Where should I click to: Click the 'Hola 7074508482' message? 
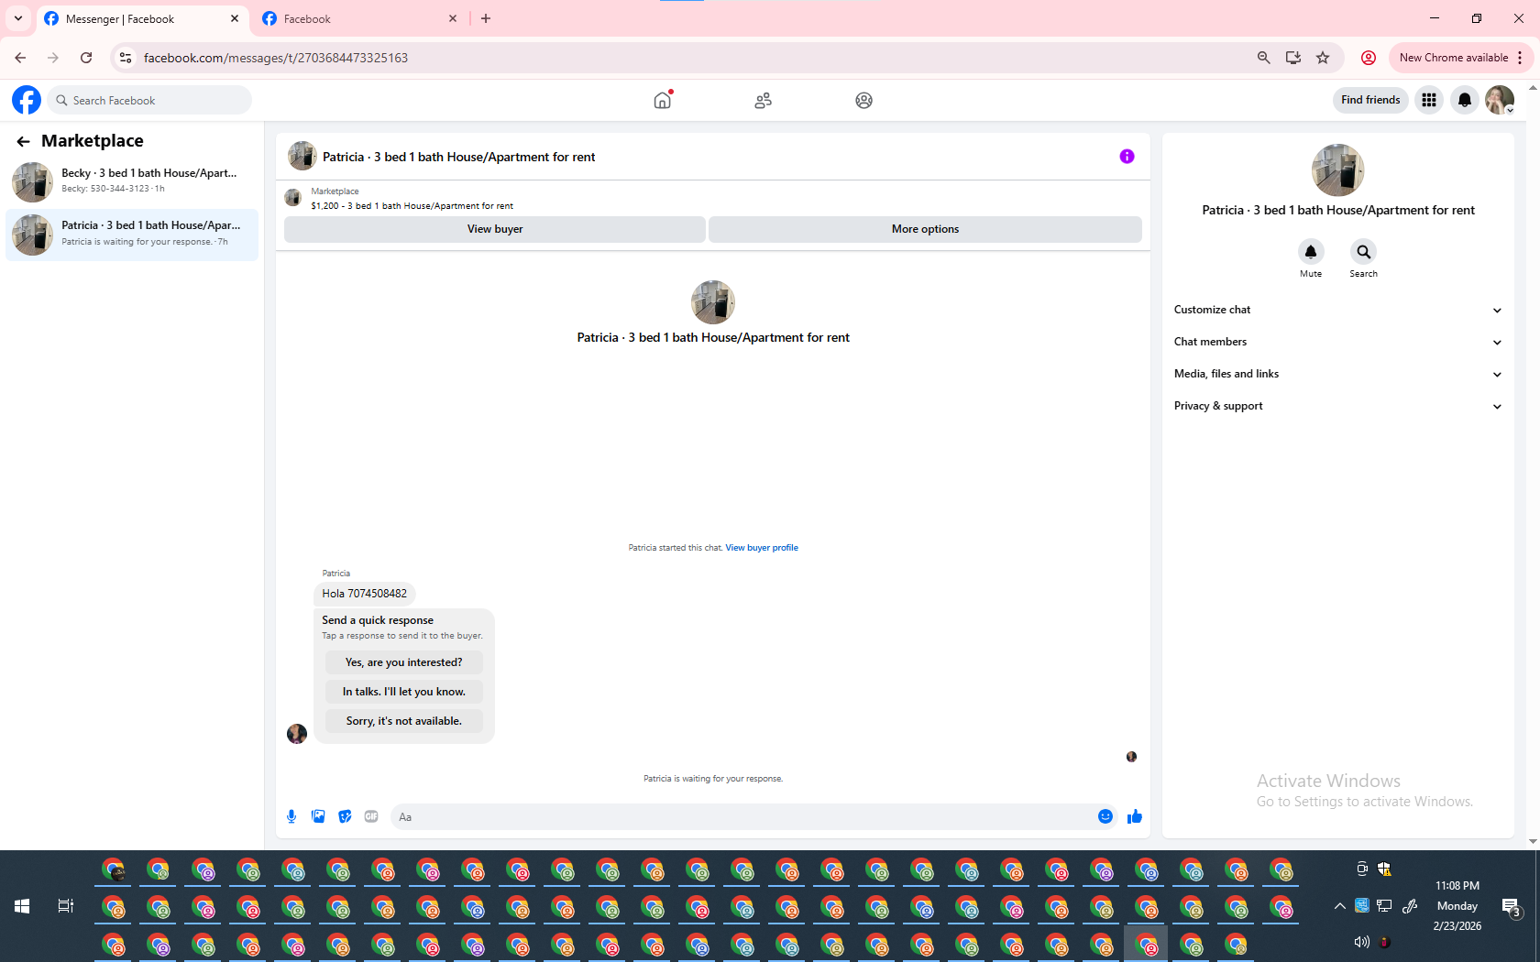click(x=365, y=594)
